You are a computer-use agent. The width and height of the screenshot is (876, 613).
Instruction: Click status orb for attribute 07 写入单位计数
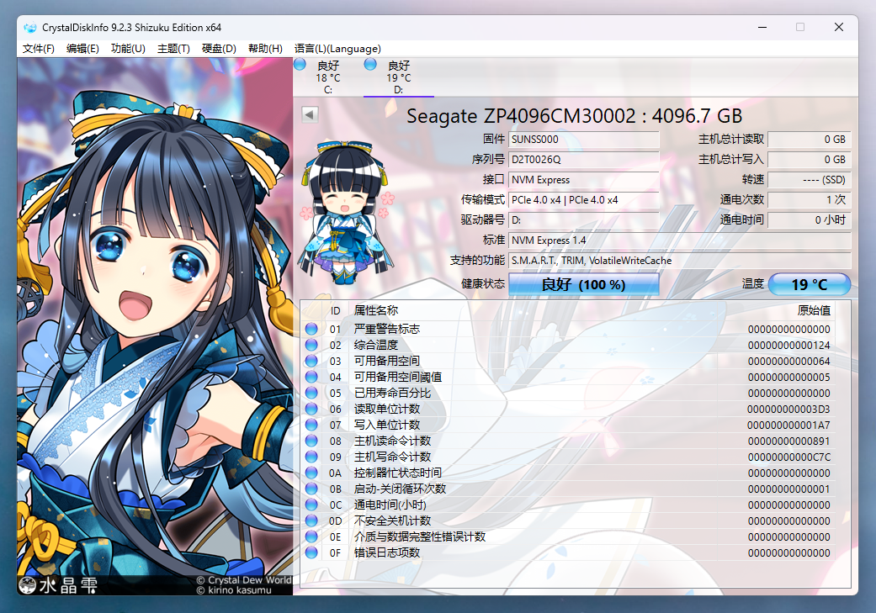(x=311, y=425)
